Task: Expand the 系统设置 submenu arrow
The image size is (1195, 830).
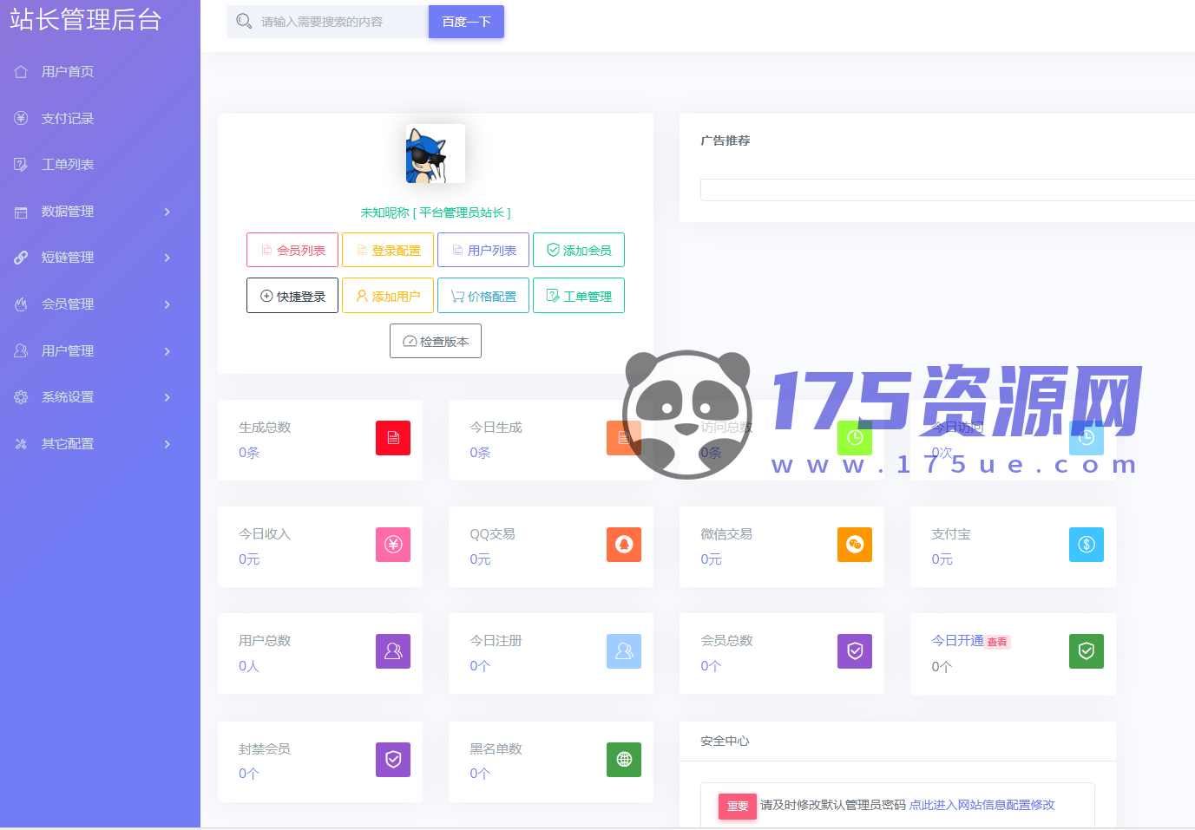Action: pyautogui.click(x=167, y=397)
